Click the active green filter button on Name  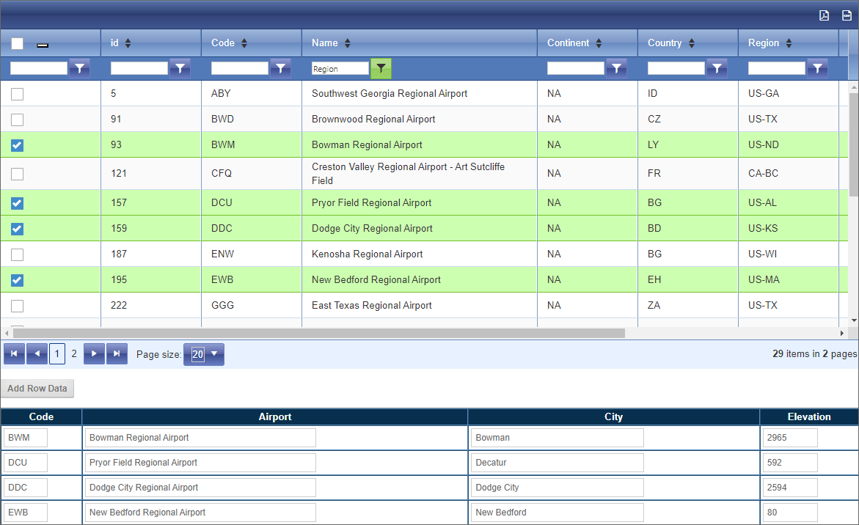pos(381,68)
